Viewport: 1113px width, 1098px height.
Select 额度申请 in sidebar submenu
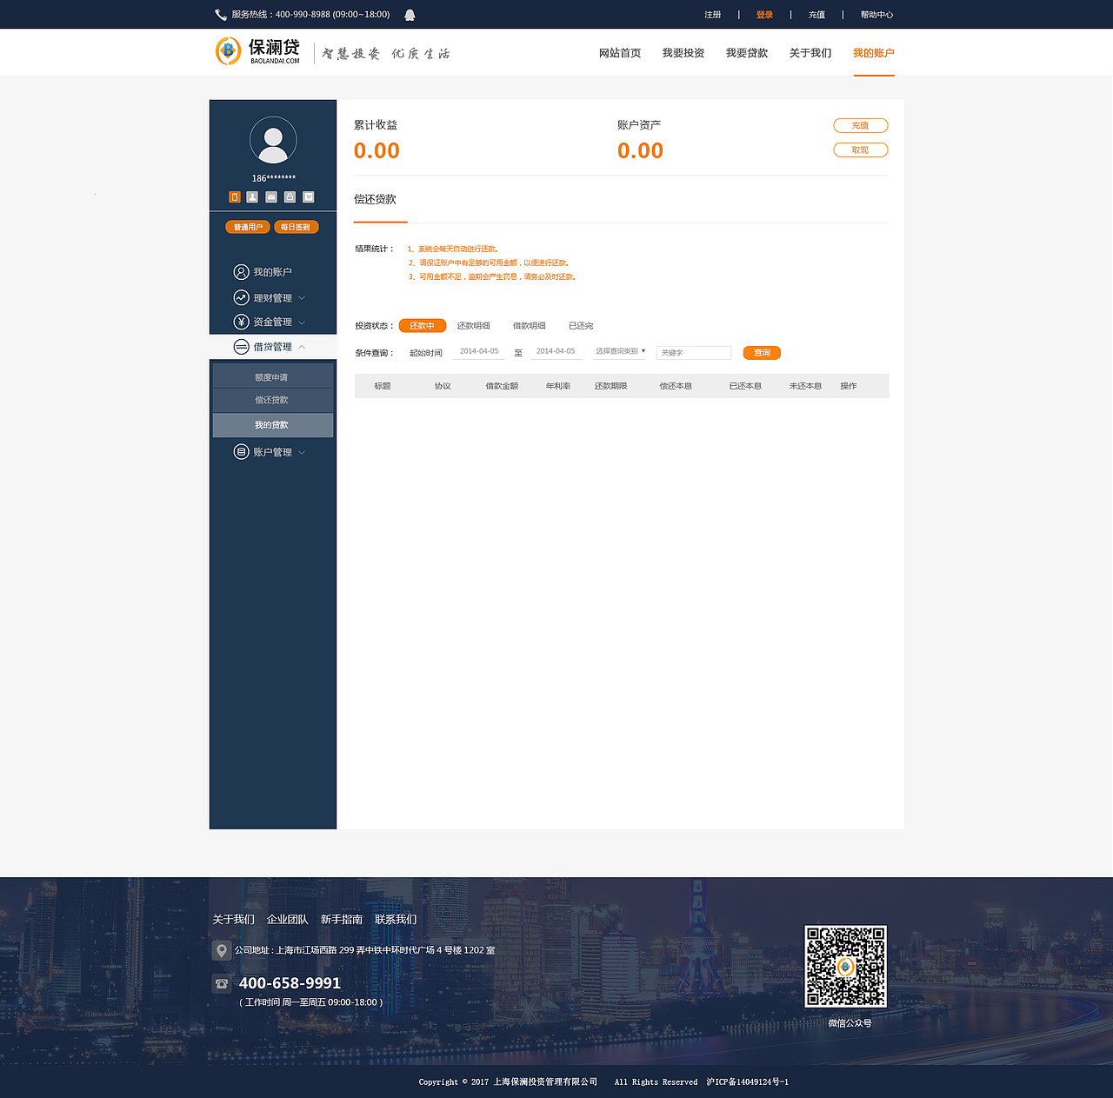(273, 377)
